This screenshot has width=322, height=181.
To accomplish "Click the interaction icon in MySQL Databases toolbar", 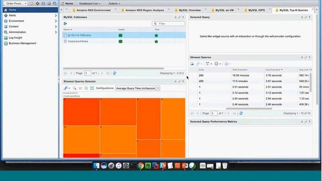I will [x=65, y=24].
